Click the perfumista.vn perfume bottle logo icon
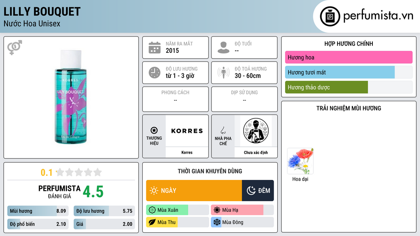420x236 pixels. click(x=330, y=16)
